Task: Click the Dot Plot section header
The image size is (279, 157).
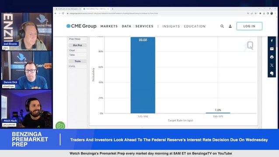Action: click(77, 45)
